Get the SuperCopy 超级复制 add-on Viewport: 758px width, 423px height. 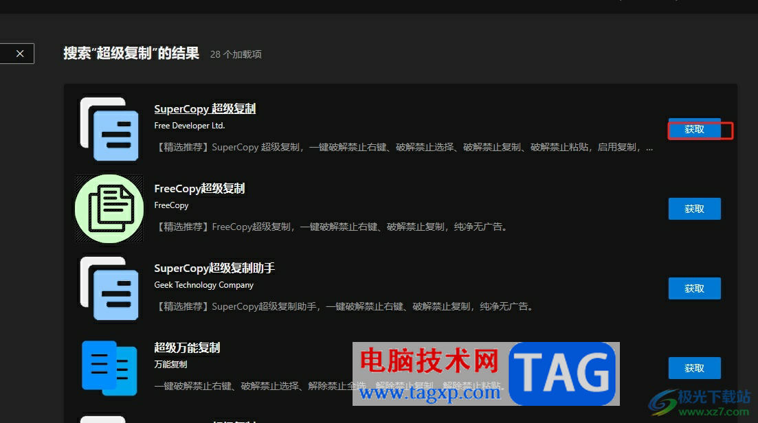(x=694, y=129)
